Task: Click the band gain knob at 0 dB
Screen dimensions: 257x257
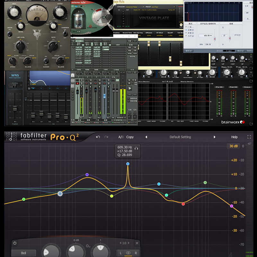Action: tap(76, 251)
